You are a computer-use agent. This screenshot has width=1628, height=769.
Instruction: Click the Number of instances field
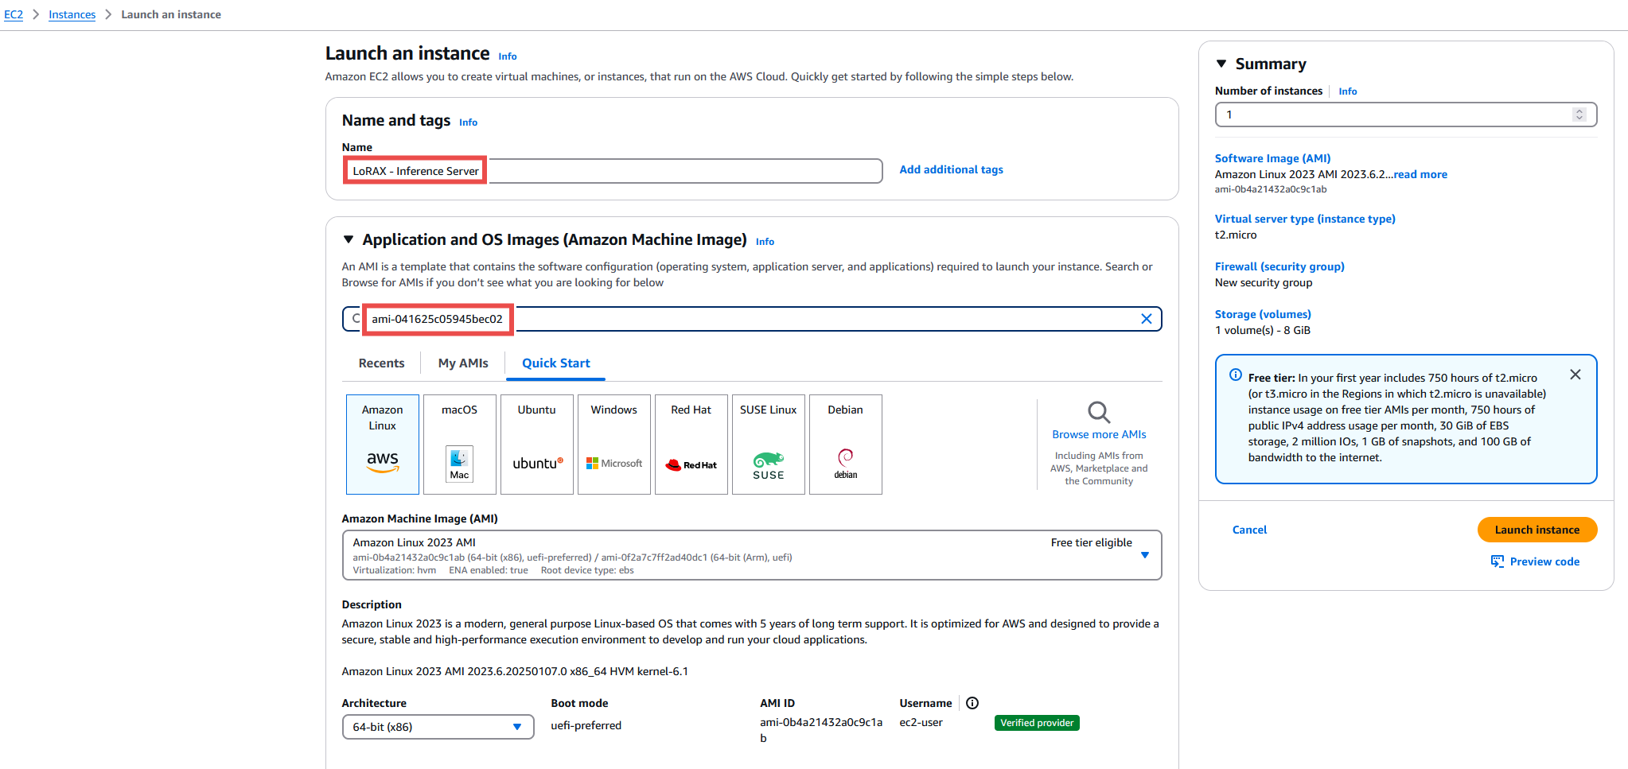coord(1406,115)
